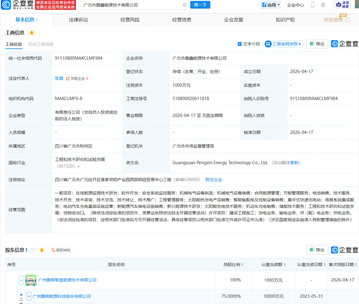Open 关联企业 4 tag
Viewport: 359px width, 304px height.
coord(77,78)
